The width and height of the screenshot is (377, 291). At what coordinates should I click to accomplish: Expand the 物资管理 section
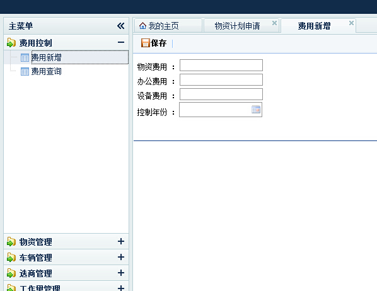[x=121, y=241]
